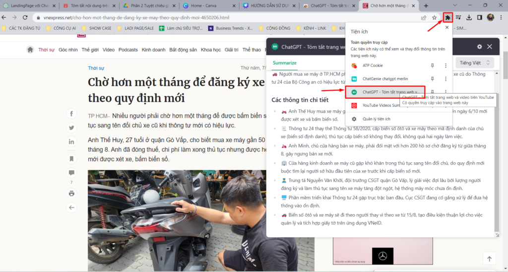Image resolution: width=508 pixels, height=272 pixels.
Task: Print the article using printer icon
Action: click(x=72, y=193)
